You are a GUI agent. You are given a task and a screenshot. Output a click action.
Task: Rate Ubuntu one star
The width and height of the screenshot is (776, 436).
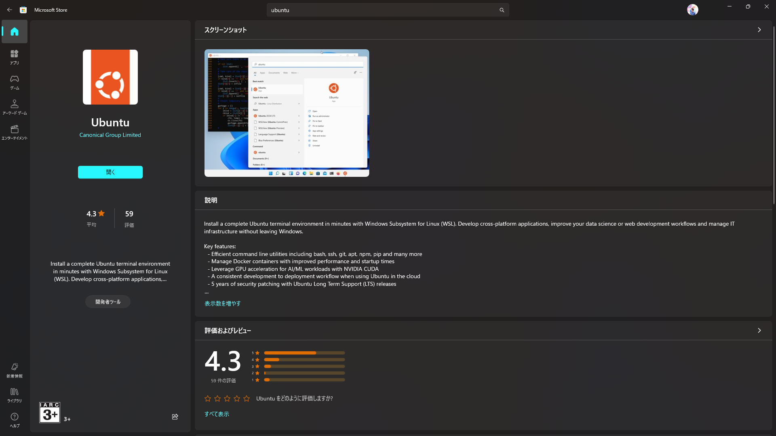(207, 398)
